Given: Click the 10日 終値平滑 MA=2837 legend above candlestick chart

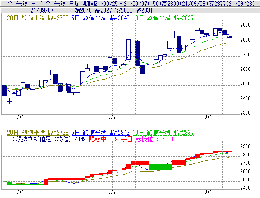Looking at the screenshot, I should pyautogui.click(x=163, y=18).
